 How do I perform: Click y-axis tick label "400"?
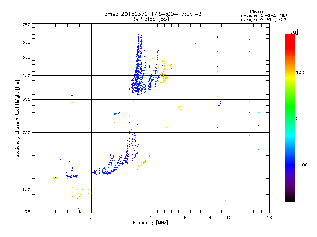coord(26,76)
